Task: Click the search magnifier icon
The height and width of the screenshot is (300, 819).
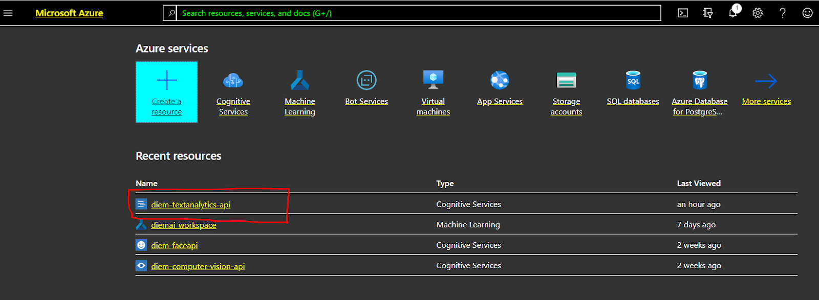Action: click(171, 13)
